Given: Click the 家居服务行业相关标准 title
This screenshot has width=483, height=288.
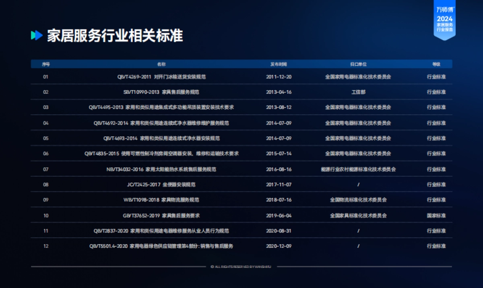Looking at the screenshot, I should pyautogui.click(x=115, y=36).
